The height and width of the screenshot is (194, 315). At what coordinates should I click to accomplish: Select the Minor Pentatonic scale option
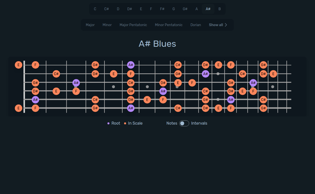tap(169, 25)
